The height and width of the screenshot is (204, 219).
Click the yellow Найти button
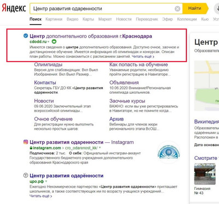pos(195,8)
